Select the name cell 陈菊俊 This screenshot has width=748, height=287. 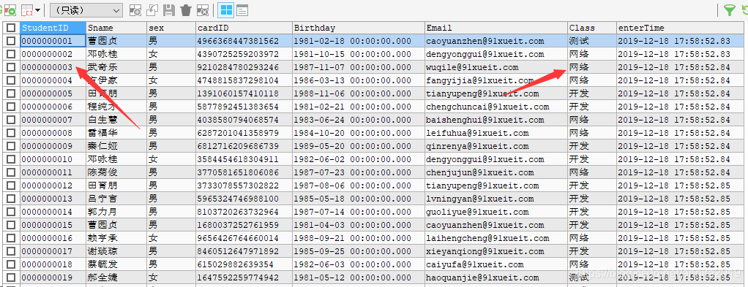(116, 172)
